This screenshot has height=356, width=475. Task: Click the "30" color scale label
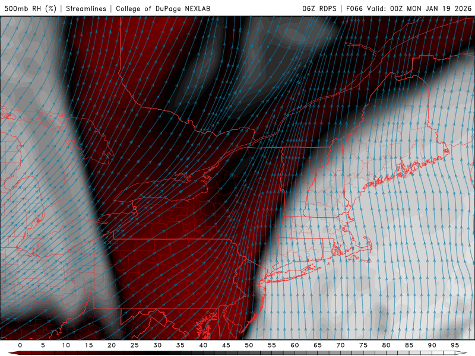[x=157, y=345]
